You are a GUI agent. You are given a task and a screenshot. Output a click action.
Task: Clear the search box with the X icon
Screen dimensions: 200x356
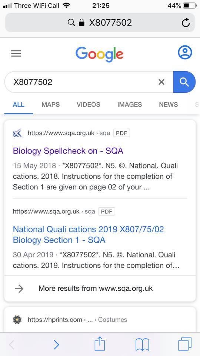tap(161, 82)
